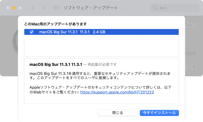
Task: Click the partially hidden button behind the dialog's top right
Action: pyautogui.click(x=191, y=25)
